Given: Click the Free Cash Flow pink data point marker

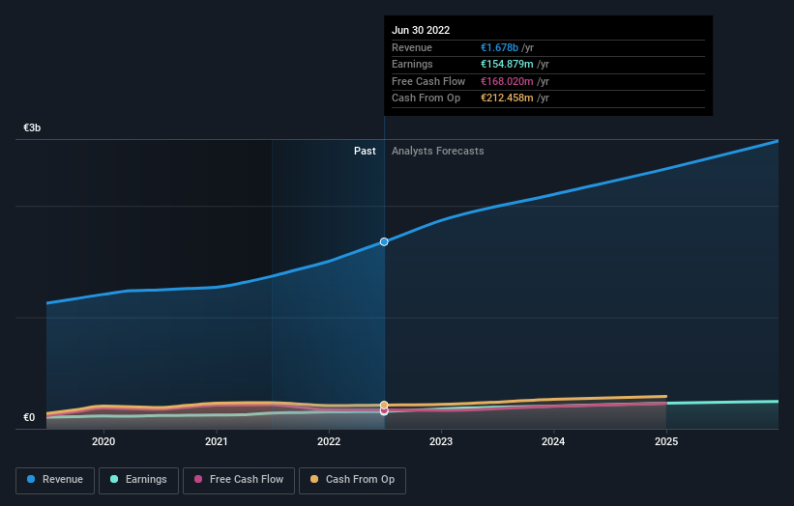Looking at the screenshot, I should [384, 411].
